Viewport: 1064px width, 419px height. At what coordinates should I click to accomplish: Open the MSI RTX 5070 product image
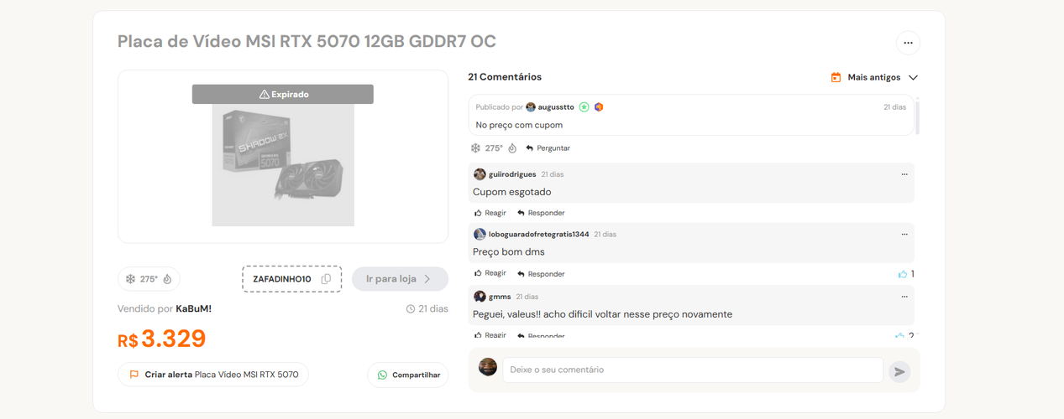tap(283, 157)
